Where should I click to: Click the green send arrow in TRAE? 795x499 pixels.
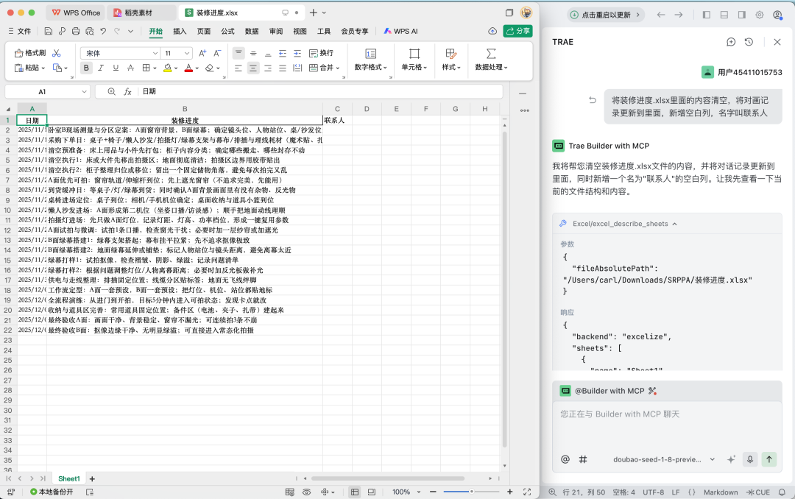coord(769,459)
